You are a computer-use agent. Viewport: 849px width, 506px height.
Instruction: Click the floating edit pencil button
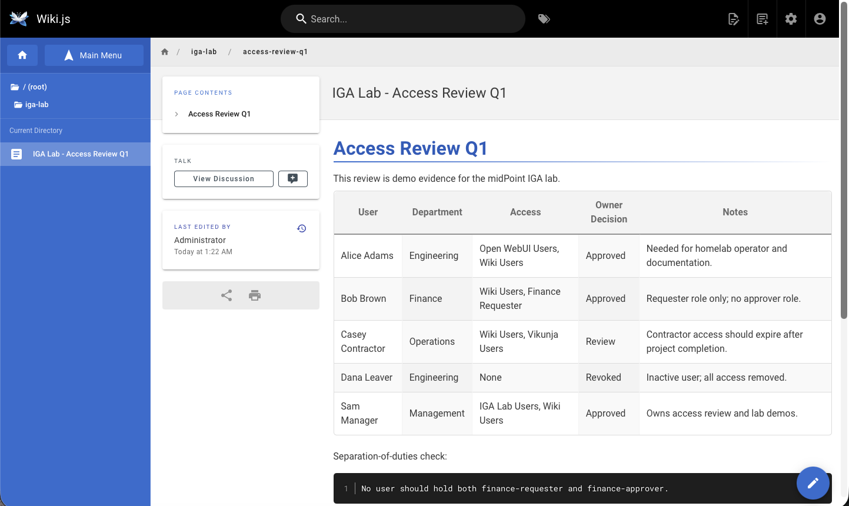[x=813, y=483]
